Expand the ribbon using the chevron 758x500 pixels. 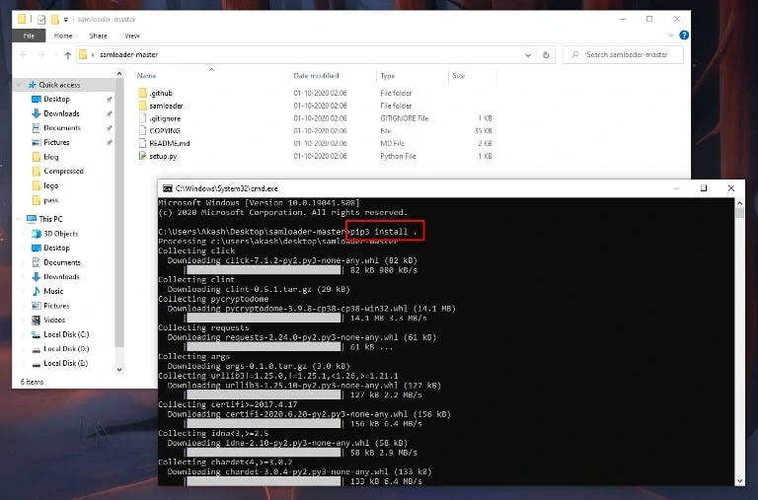tap(670, 36)
